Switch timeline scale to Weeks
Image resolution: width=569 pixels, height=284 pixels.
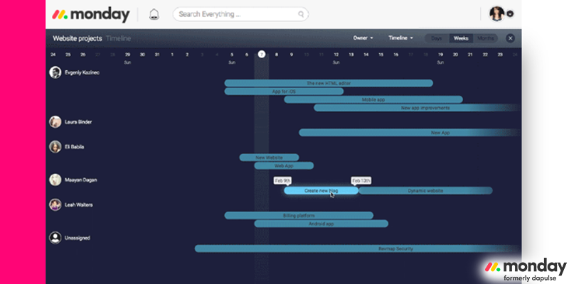pyautogui.click(x=461, y=38)
